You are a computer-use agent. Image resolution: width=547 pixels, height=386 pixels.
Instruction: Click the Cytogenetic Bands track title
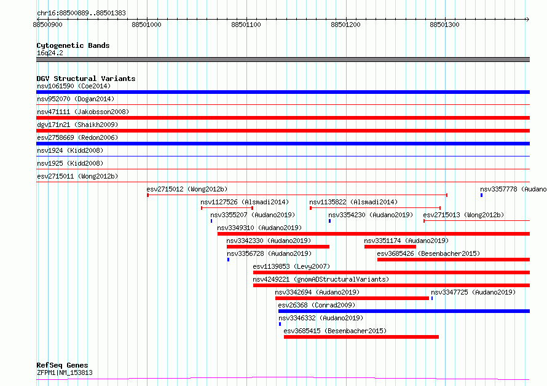click(x=73, y=45)
